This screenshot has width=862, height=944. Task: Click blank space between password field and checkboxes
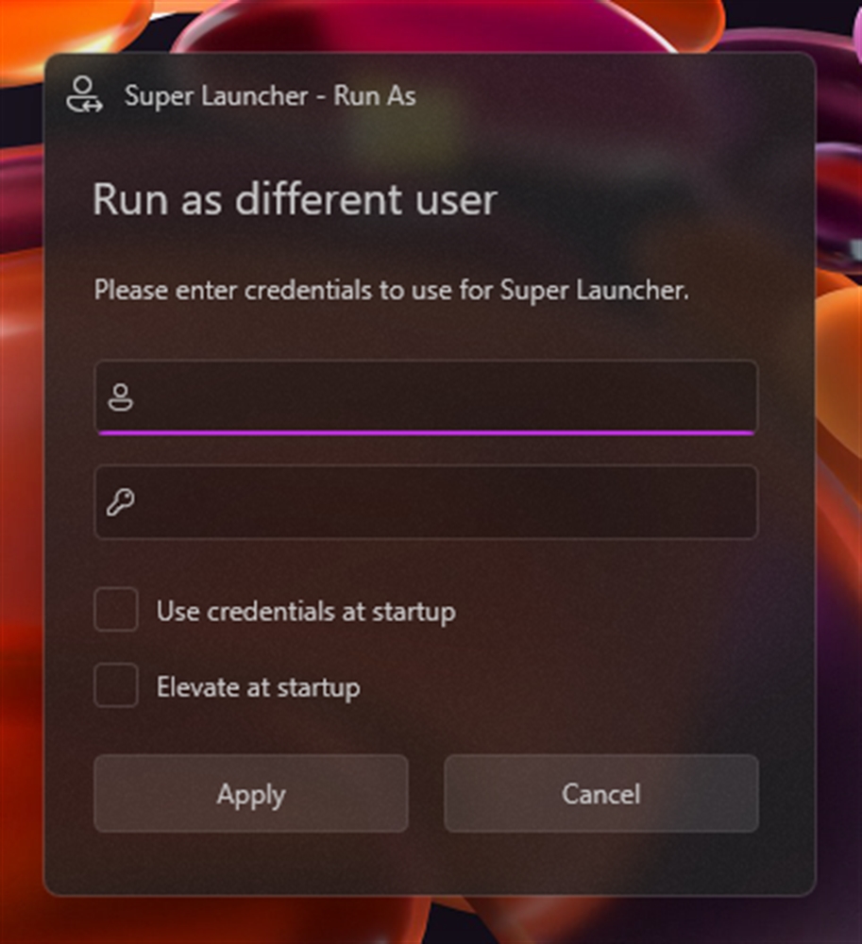pyautogui.click(x=426, y=563)
